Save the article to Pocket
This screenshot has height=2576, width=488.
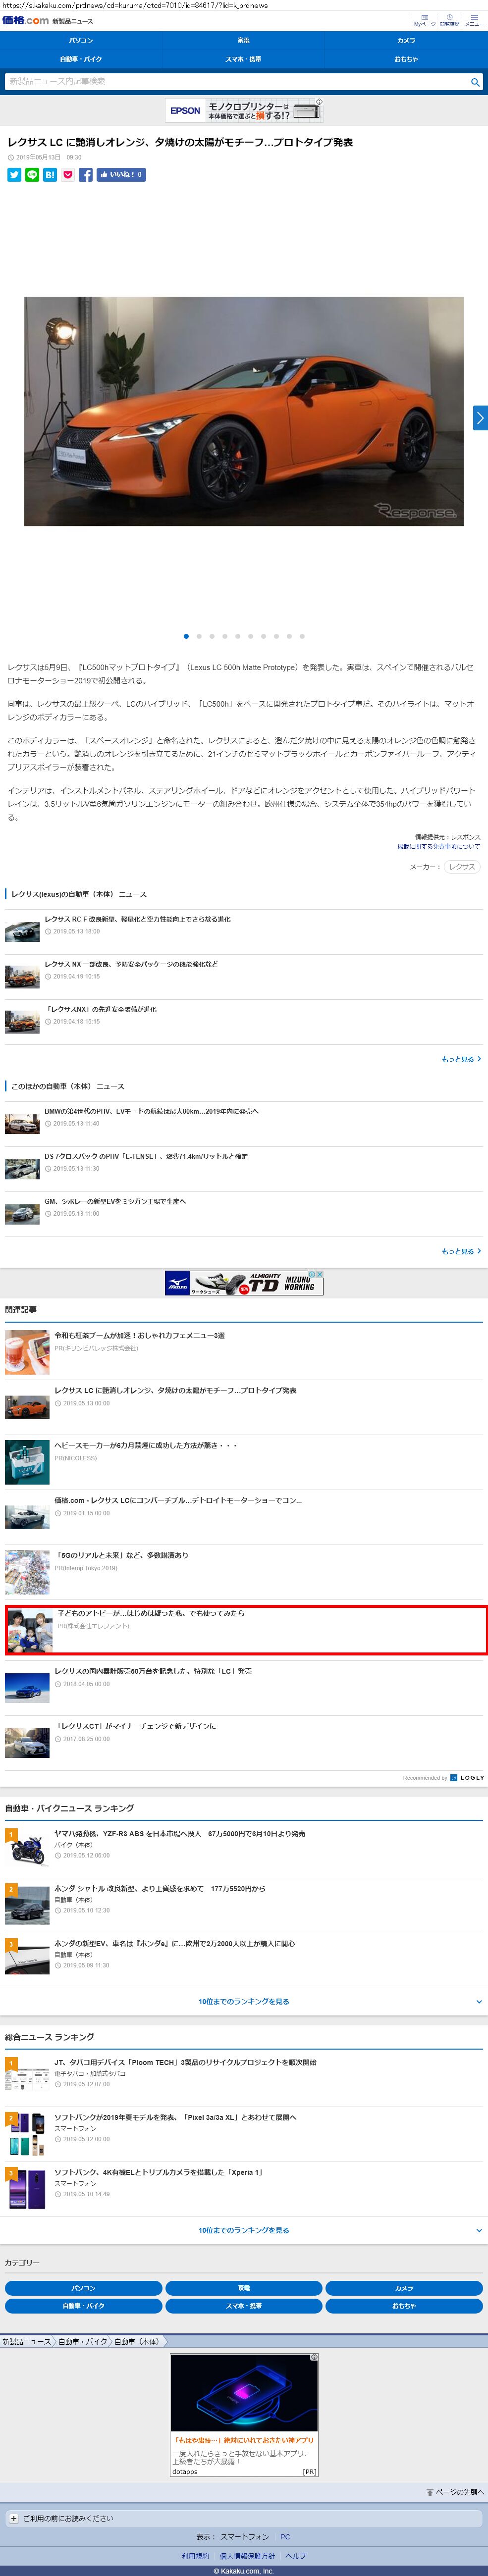[x=68, y=174]
